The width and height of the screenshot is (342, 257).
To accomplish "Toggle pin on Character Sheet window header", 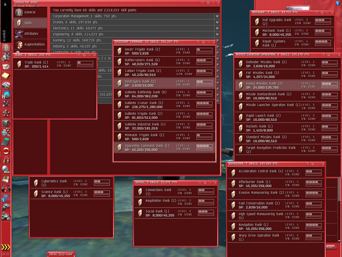I will pos(203,2).
